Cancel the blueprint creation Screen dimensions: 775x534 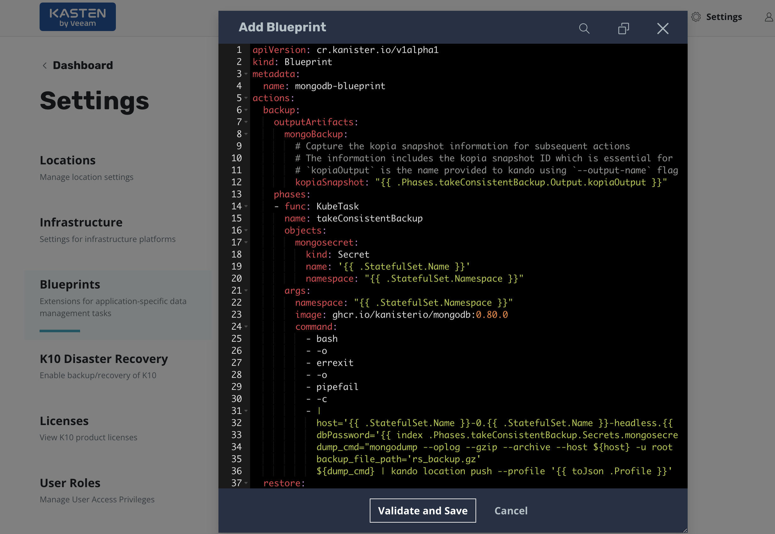coord(511,511)
